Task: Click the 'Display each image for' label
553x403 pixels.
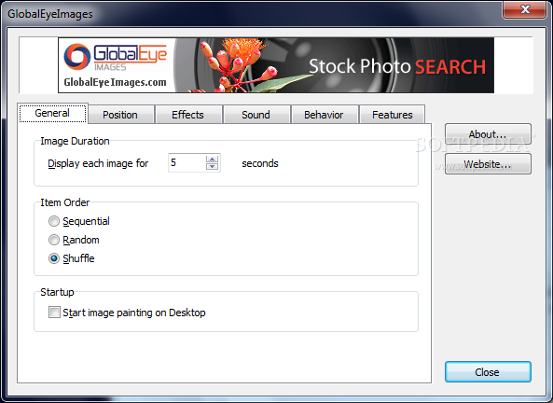Action: tap(98, 163)
